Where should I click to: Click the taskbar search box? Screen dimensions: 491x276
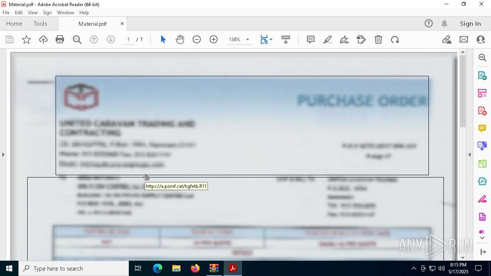point(74,268)
